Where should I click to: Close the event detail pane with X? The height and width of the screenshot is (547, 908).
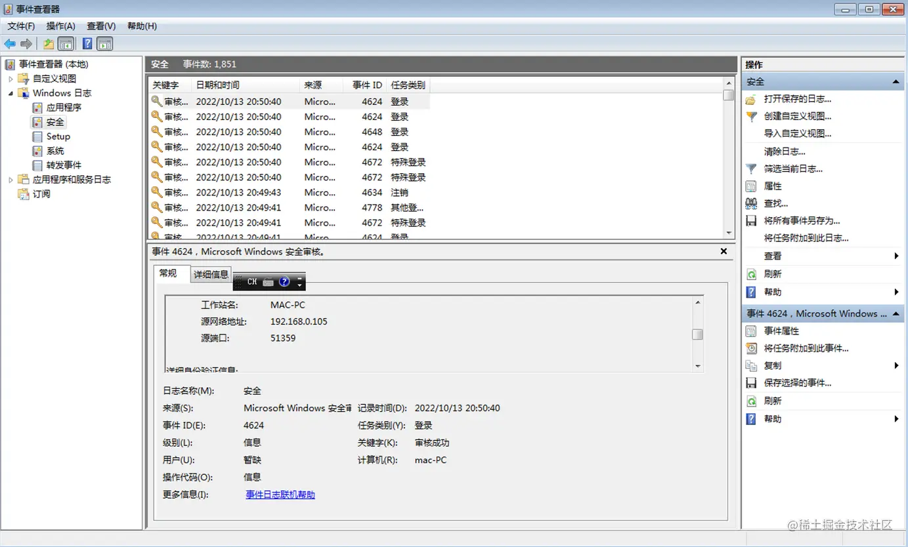(x=724, y=251)
